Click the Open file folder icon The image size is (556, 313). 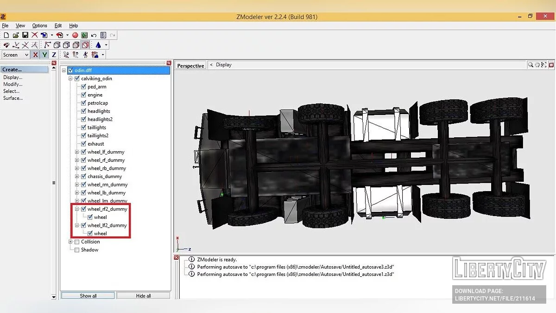(16, 35)
